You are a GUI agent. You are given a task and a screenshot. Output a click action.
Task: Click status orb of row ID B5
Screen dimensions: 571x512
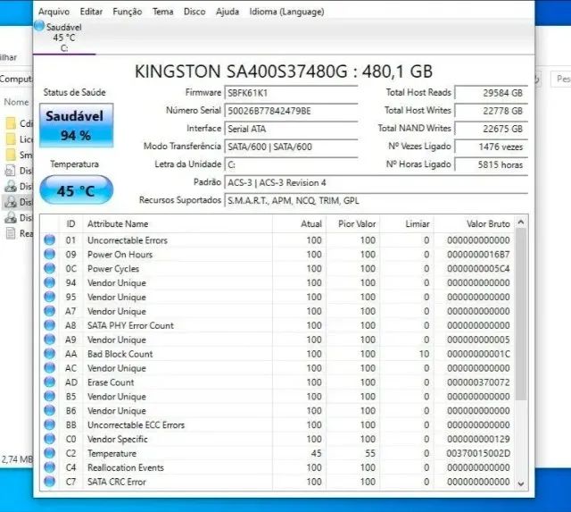click(50, 397)
